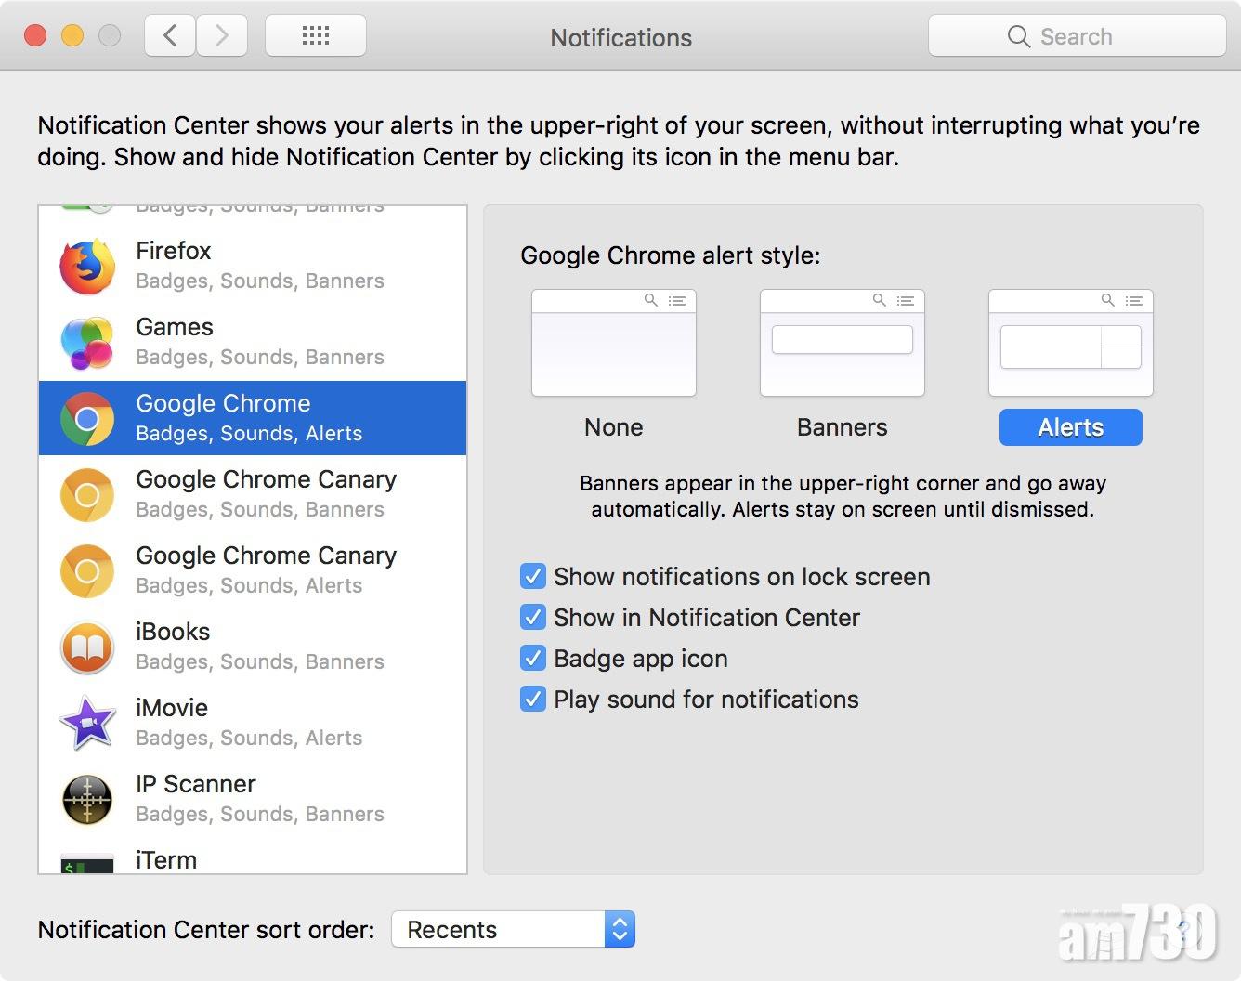Click the Alerts style button
Screen dimensions: 1241x981
[1070, 427]
